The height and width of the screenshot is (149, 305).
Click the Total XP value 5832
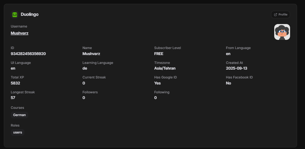[x=15, y=83]
